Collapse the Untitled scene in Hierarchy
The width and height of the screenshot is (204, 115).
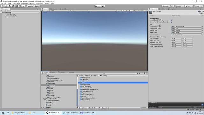click(x=3, y=12)
